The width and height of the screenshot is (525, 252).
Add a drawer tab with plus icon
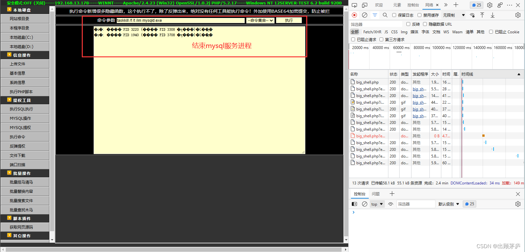click(392, 194)
